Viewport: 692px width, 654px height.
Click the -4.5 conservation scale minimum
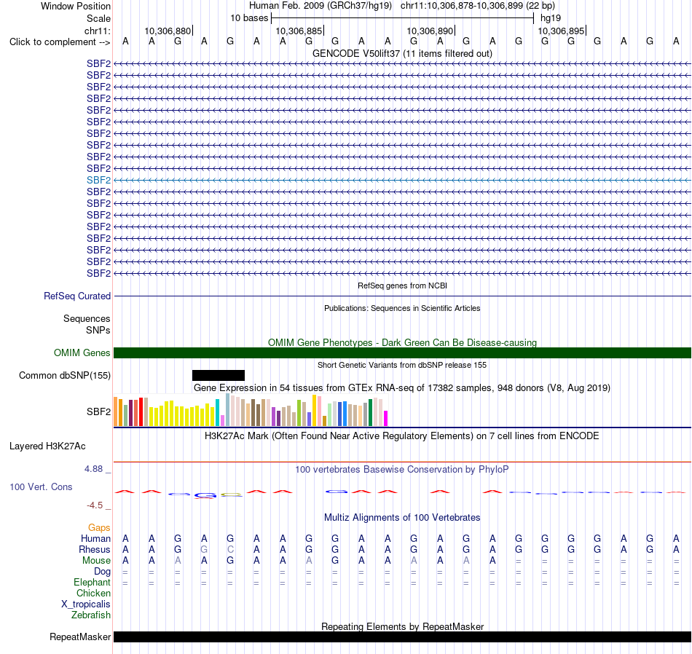(95, 505)
